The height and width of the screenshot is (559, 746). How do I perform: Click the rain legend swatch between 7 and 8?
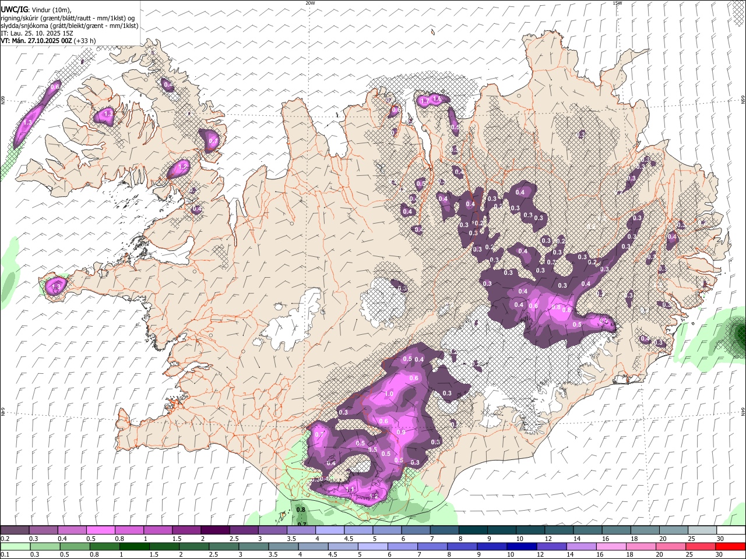pos(434,546)
